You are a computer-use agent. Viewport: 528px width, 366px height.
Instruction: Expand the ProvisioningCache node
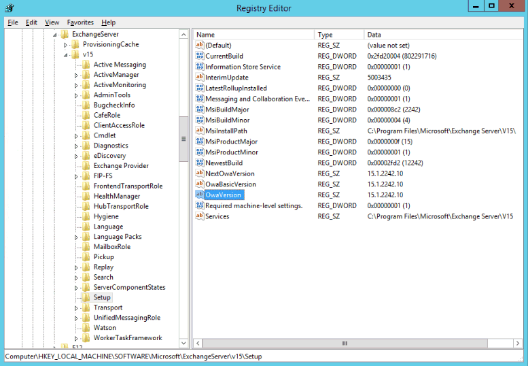coord(66,45)
